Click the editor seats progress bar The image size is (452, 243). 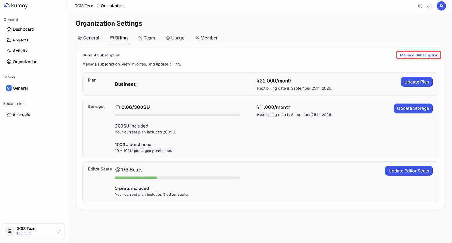[x=177, y=178]
